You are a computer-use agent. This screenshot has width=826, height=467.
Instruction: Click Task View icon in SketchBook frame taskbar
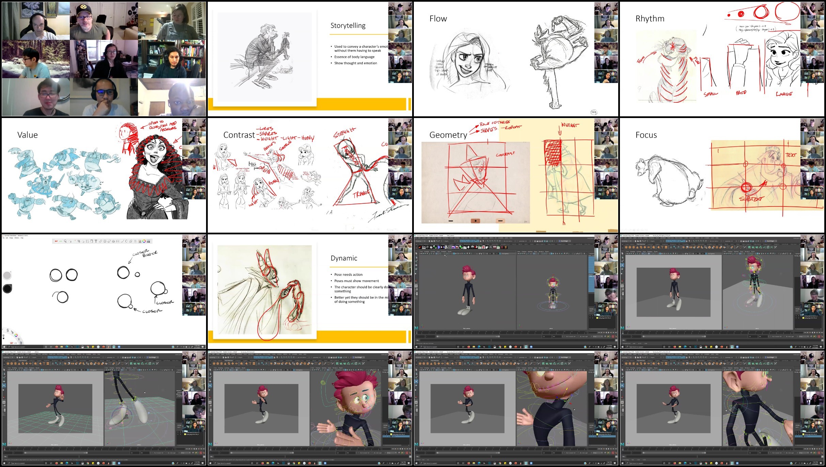(x=51, y=347)
